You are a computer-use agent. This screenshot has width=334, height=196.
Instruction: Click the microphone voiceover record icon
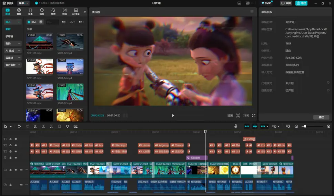coord(236,126)
